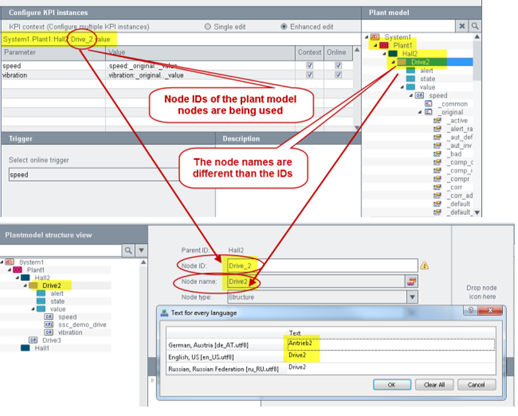
Task: Collapse Drive2 in Plantmodel structure view
Action: 25,285
